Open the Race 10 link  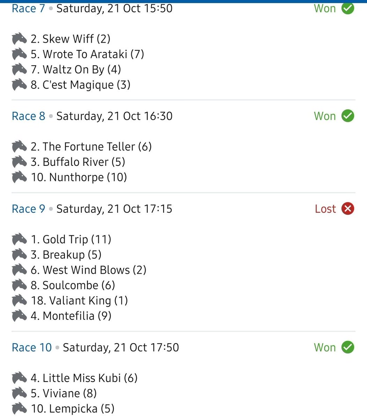tap(32, 347)
